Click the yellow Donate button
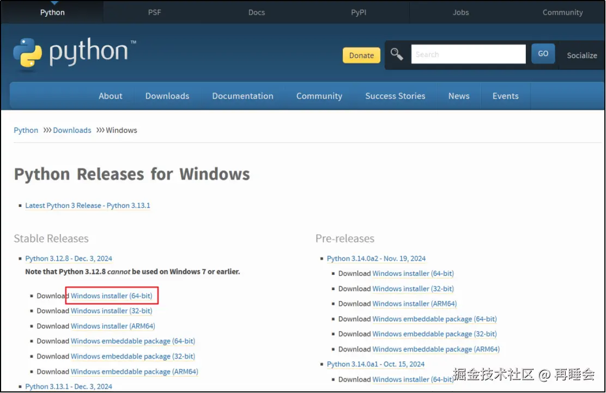 click(x=361, y=55)
